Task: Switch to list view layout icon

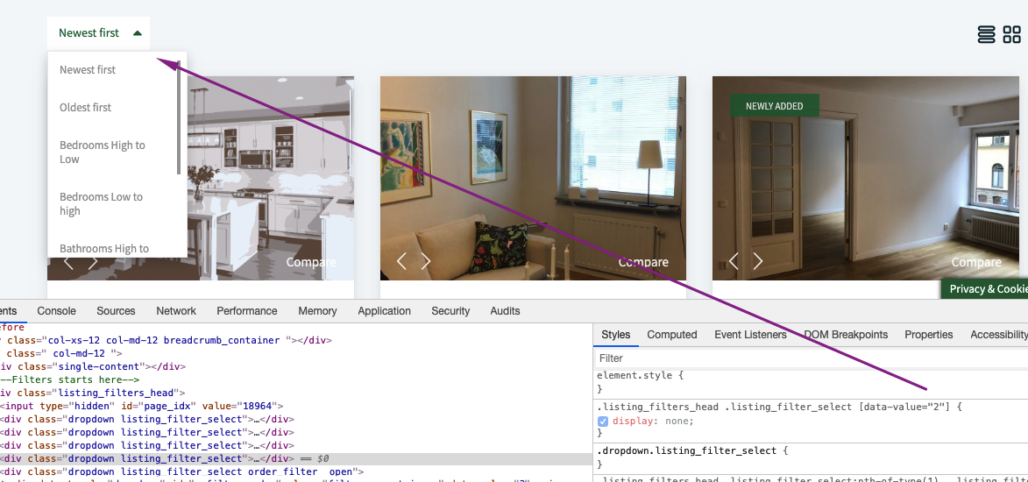Action: [x=986, y=34]
